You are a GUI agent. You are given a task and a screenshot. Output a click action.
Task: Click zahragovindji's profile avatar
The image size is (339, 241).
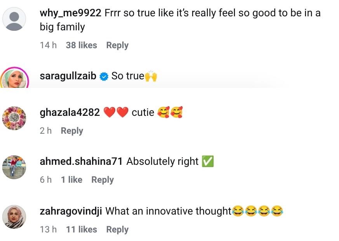(x=14, y=217)
